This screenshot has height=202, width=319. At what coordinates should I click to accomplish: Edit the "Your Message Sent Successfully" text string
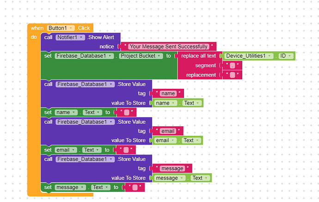point(168,47)
